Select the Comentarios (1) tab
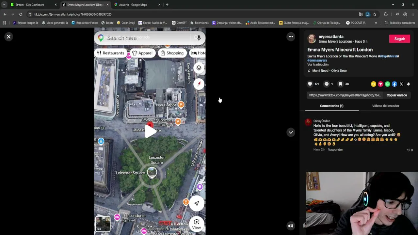This screenshot has height=235, width=418. click(x=331, y=106)
